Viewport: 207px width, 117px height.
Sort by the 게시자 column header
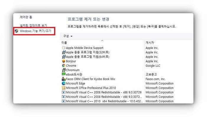[150, 43]
